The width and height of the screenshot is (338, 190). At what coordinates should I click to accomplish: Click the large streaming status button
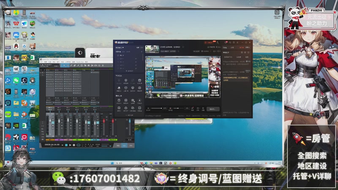[213, 109]
